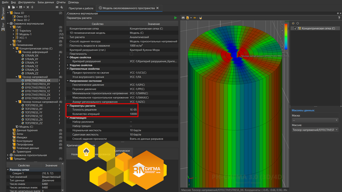Image resolution: width=342 pixels, height=192 pixels.
Task: Toggle the Пластичность checkbox
Action: point(131,54)
